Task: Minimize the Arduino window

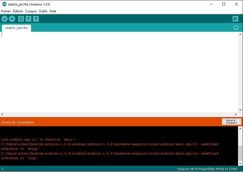Action: 211,4
